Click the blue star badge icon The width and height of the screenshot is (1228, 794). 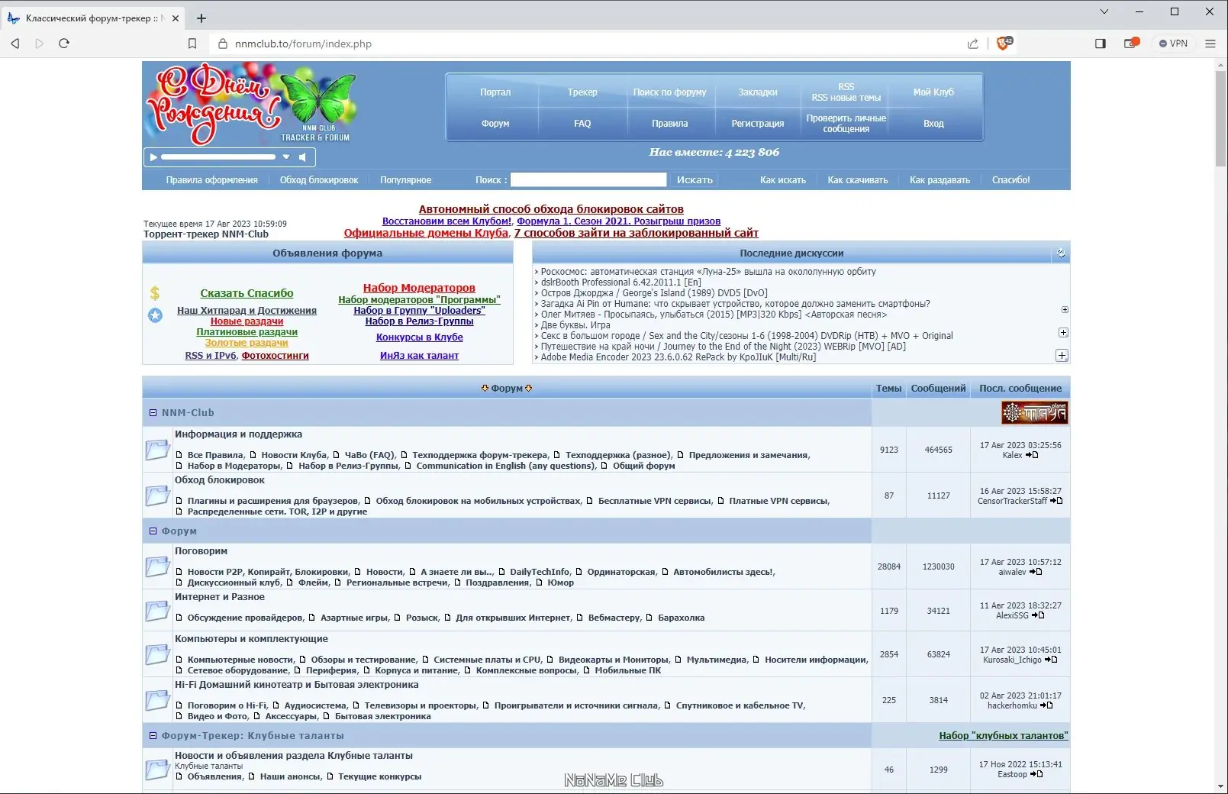[x=155, y=315]
